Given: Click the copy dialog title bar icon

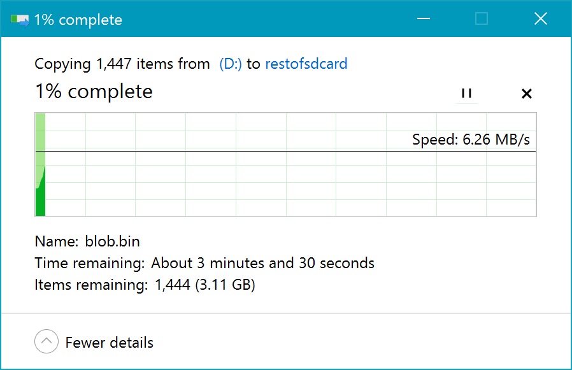Looking at the screenshot, I should click(x=20, y=20).
